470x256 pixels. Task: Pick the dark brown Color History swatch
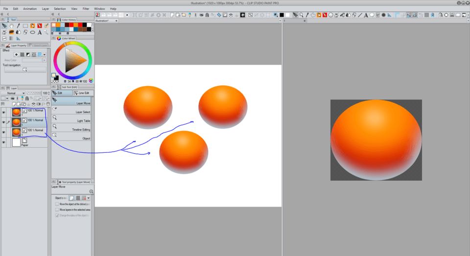[67, 25]
